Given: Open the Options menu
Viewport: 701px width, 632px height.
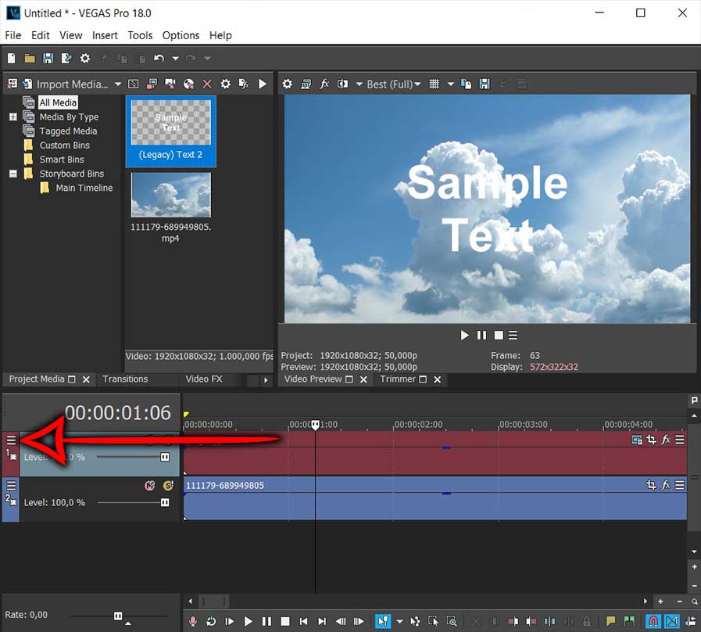Looking at the screenshot, I should (x=181, y=35).
